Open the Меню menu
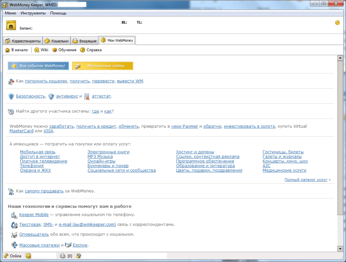Screen dimensions: 346x262 click(x=10, y=13)
